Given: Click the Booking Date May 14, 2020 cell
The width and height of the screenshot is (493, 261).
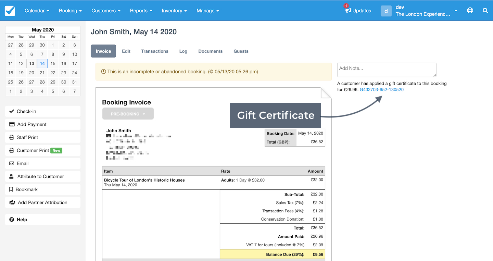Looking at the screenshot, I should [x=311, y=133].
